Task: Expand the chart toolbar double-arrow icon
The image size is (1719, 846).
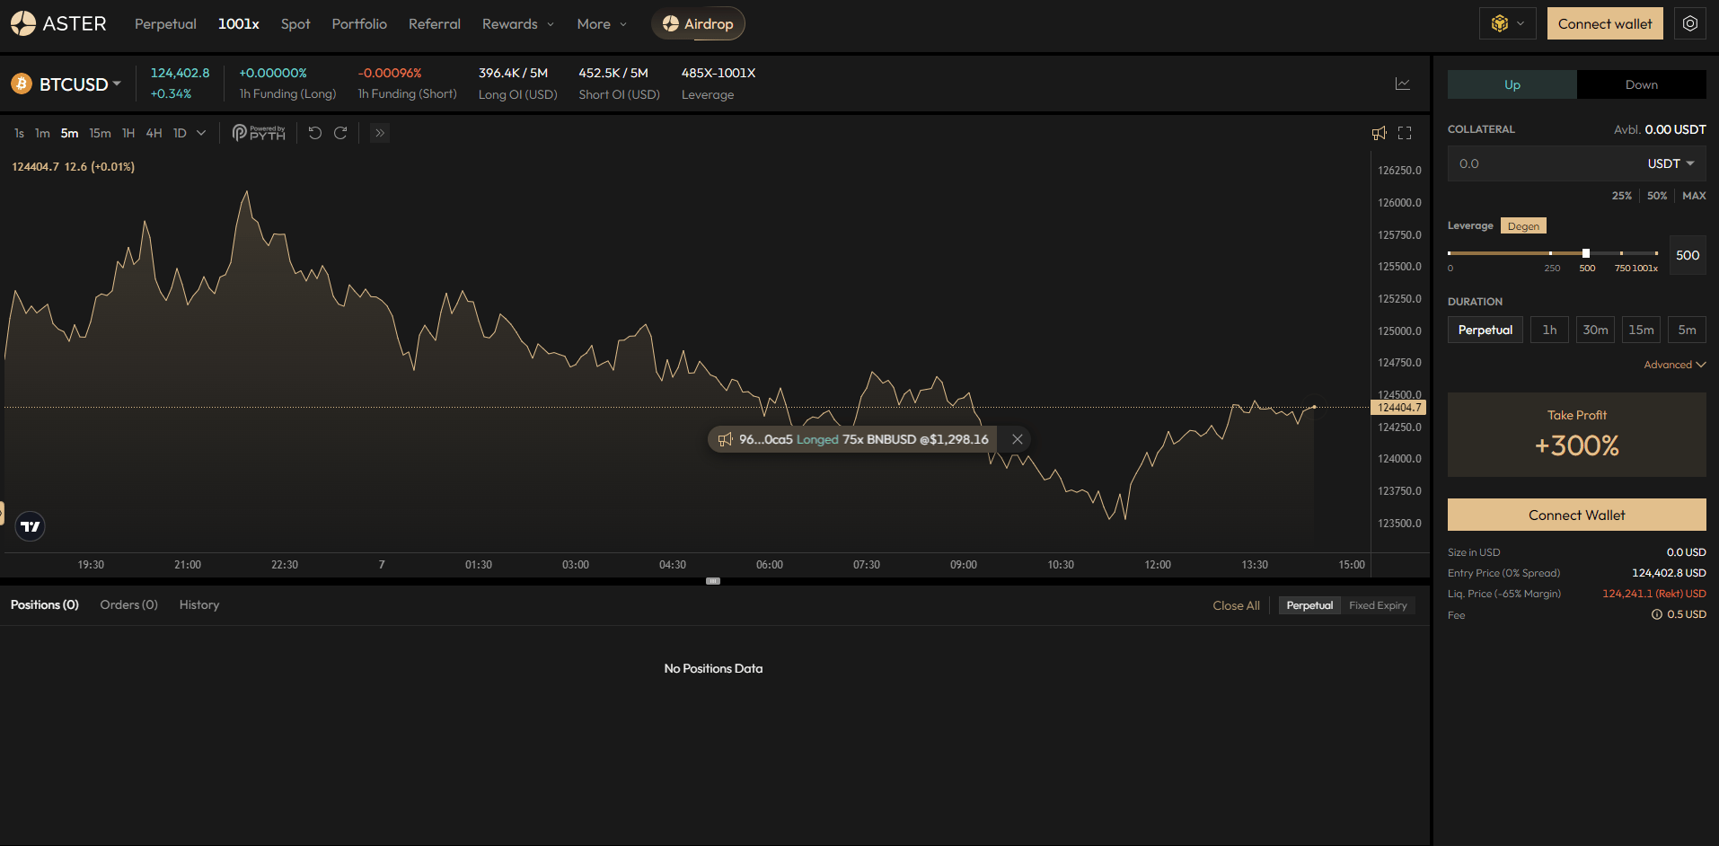Action: pos(380,133)
